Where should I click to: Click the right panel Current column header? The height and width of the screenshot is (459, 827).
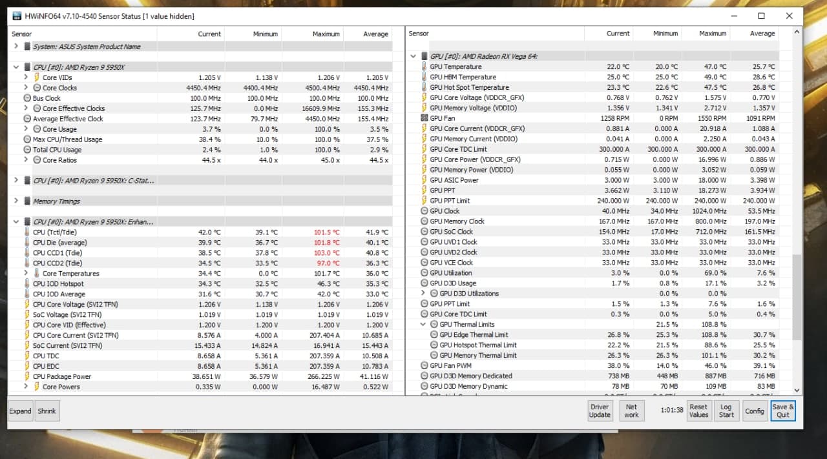[609, 34]
